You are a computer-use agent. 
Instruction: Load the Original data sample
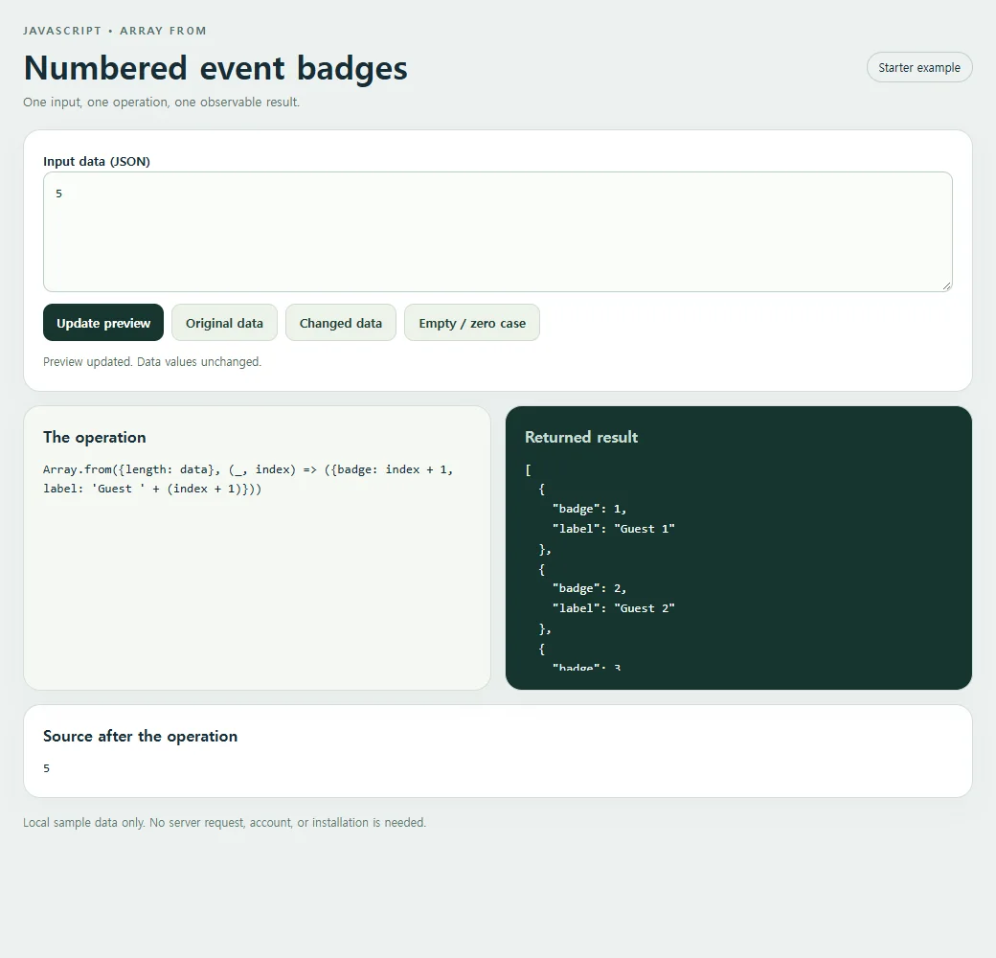(224, 323)
